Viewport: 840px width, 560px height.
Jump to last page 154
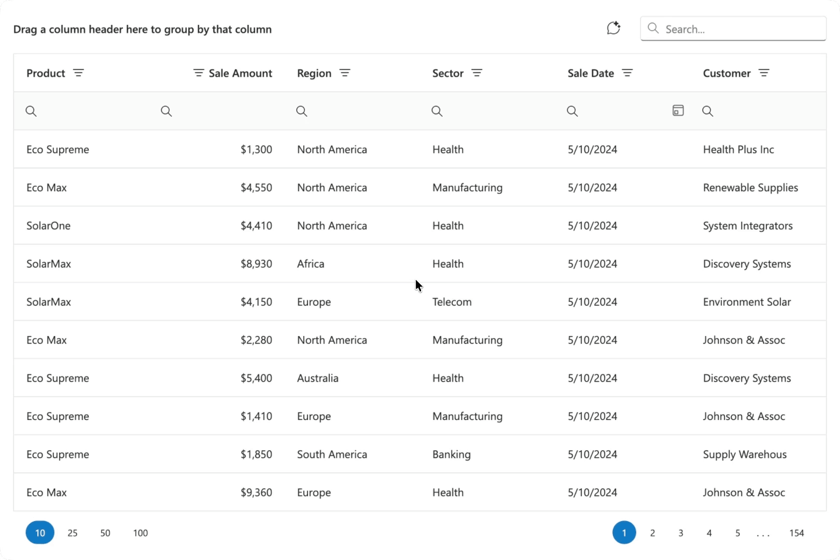tap(796, 533)
